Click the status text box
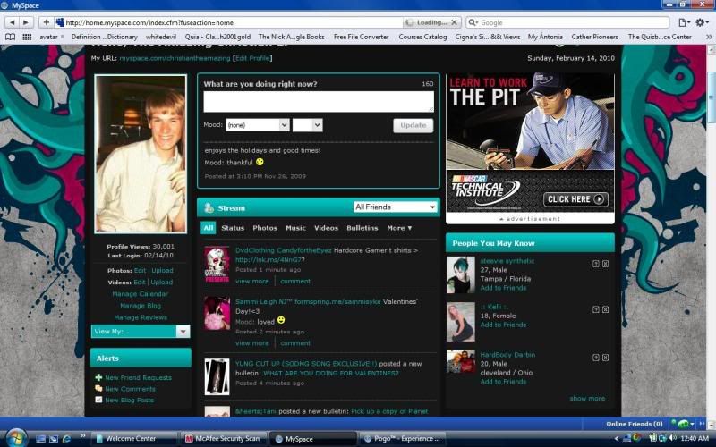The height and width of the screenshot is (447, 716). (x=319, y=101)
